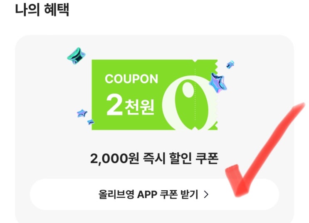
Task: Click the jagged right edge of coupon
Action: click(x=216, y=95)
